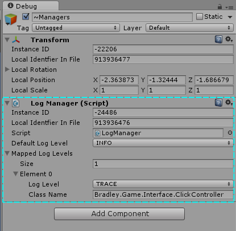Click the Class Name label
236x231 pixels.
click(x=48, y=194)
